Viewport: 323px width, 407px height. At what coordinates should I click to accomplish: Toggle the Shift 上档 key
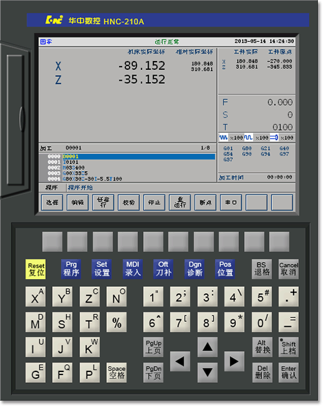coord(289,347)
